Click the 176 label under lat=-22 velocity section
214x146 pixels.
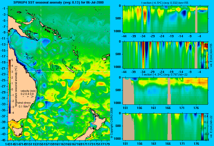pos(196,144)
